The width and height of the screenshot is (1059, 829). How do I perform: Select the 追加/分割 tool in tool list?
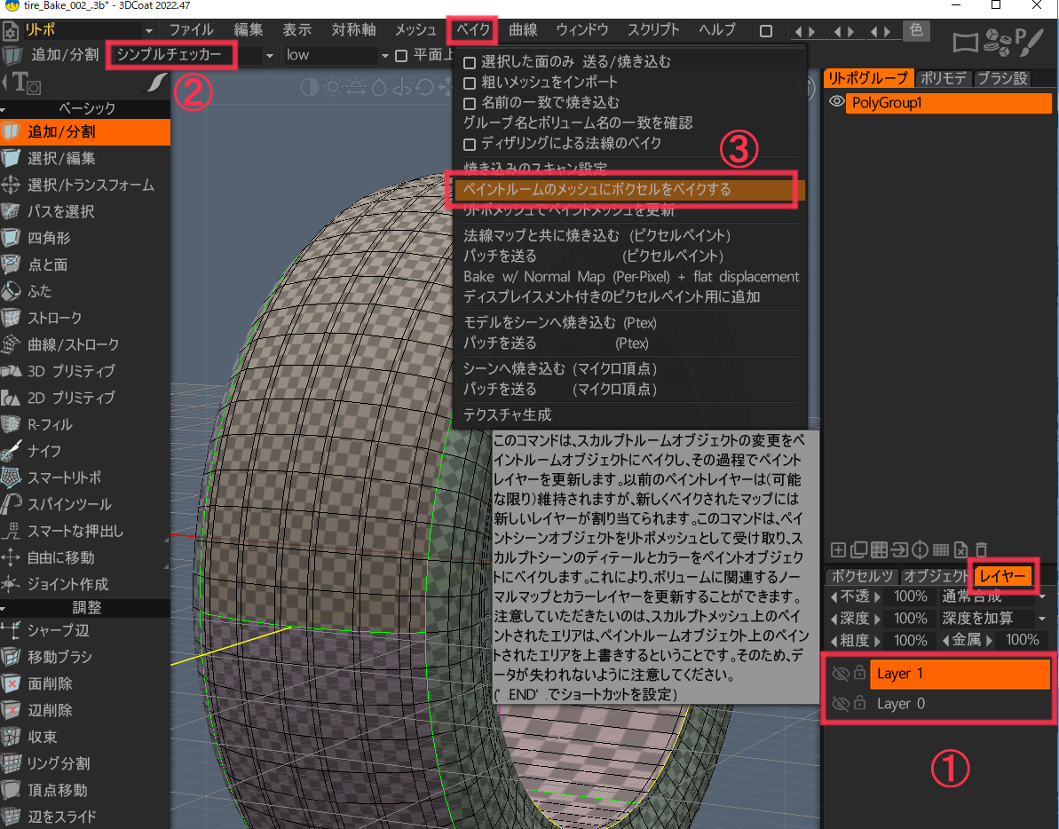point(84,131)
